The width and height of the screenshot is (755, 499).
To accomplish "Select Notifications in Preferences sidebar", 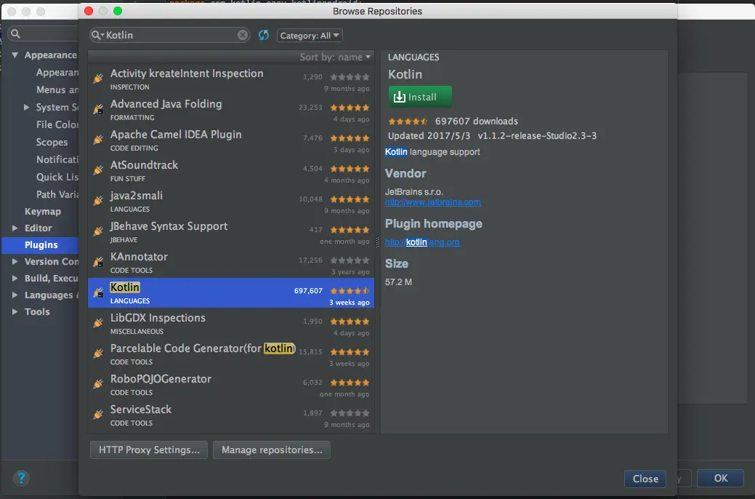I will (x=57, y=159).
